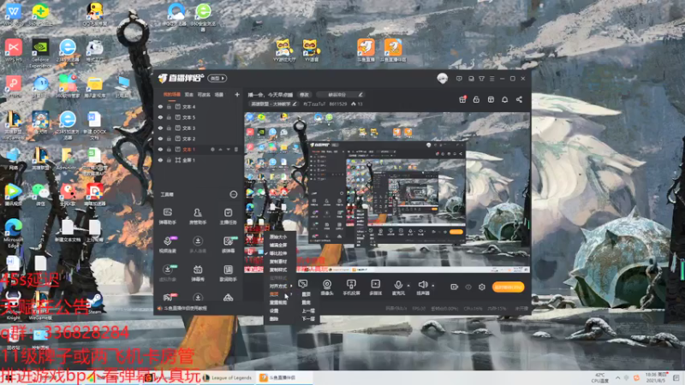
Task: Click the 修改 button next to stream title
Action: (305, 94)
